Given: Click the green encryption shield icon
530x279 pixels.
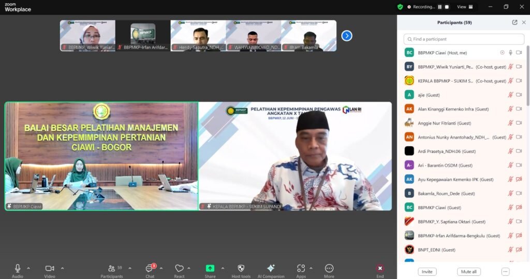Looking at the screenshot, I should click(x=400, y=7).
